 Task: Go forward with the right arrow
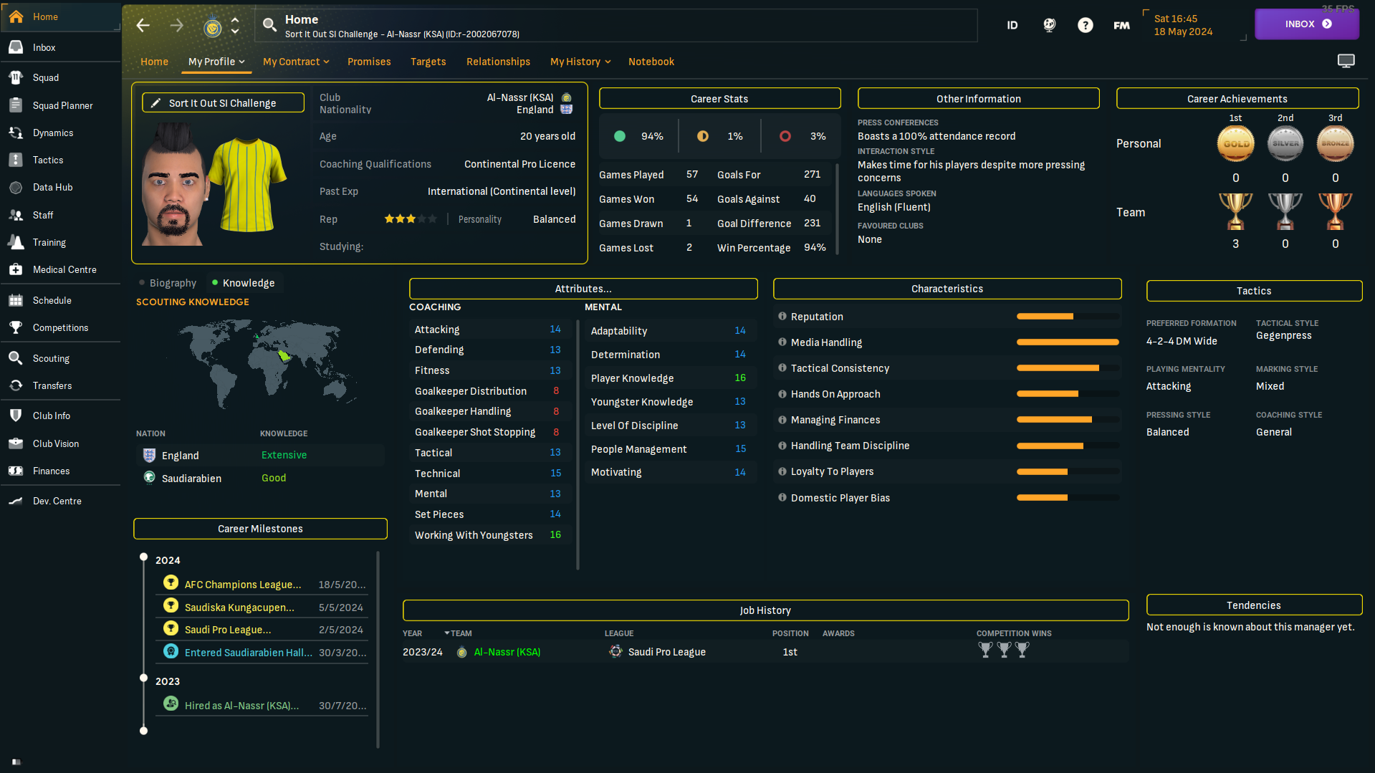click(177, 26)
